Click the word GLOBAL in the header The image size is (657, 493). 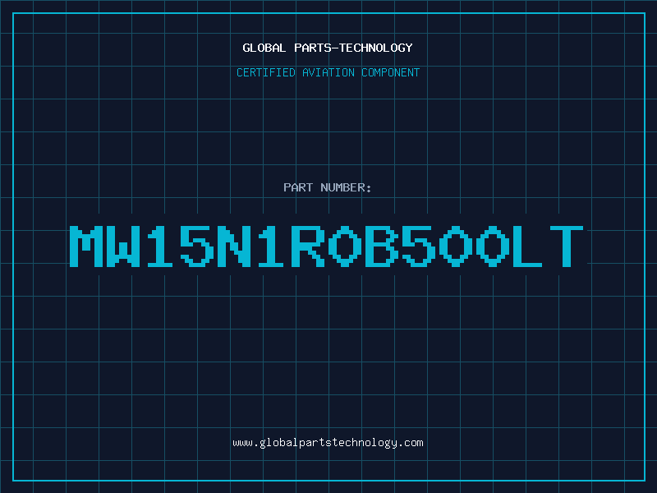pyautogui.click(x=264, y=48)
